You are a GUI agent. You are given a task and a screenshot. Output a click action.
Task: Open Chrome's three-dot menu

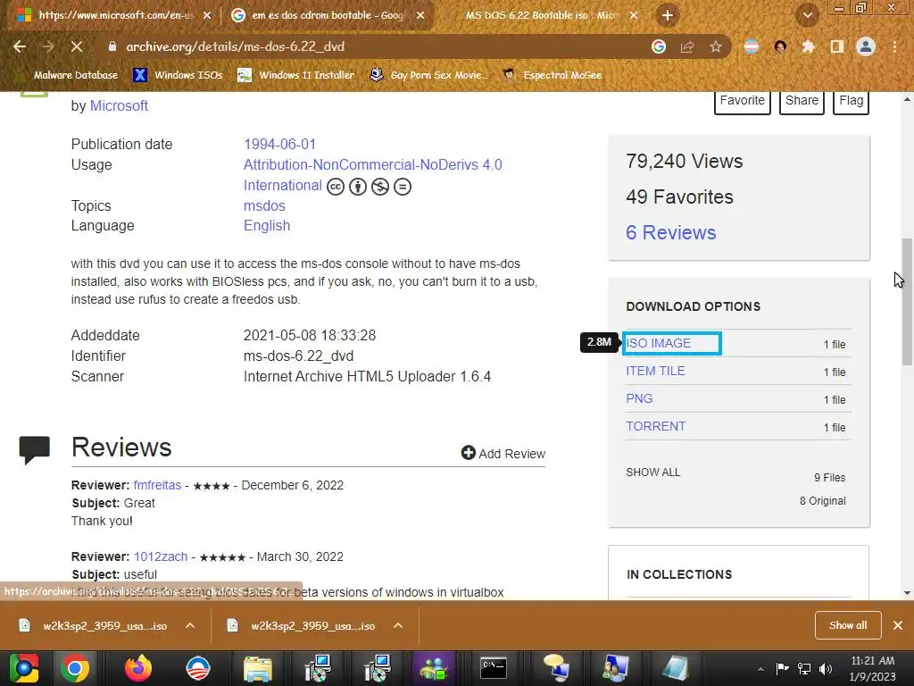(x=894, y=46)
